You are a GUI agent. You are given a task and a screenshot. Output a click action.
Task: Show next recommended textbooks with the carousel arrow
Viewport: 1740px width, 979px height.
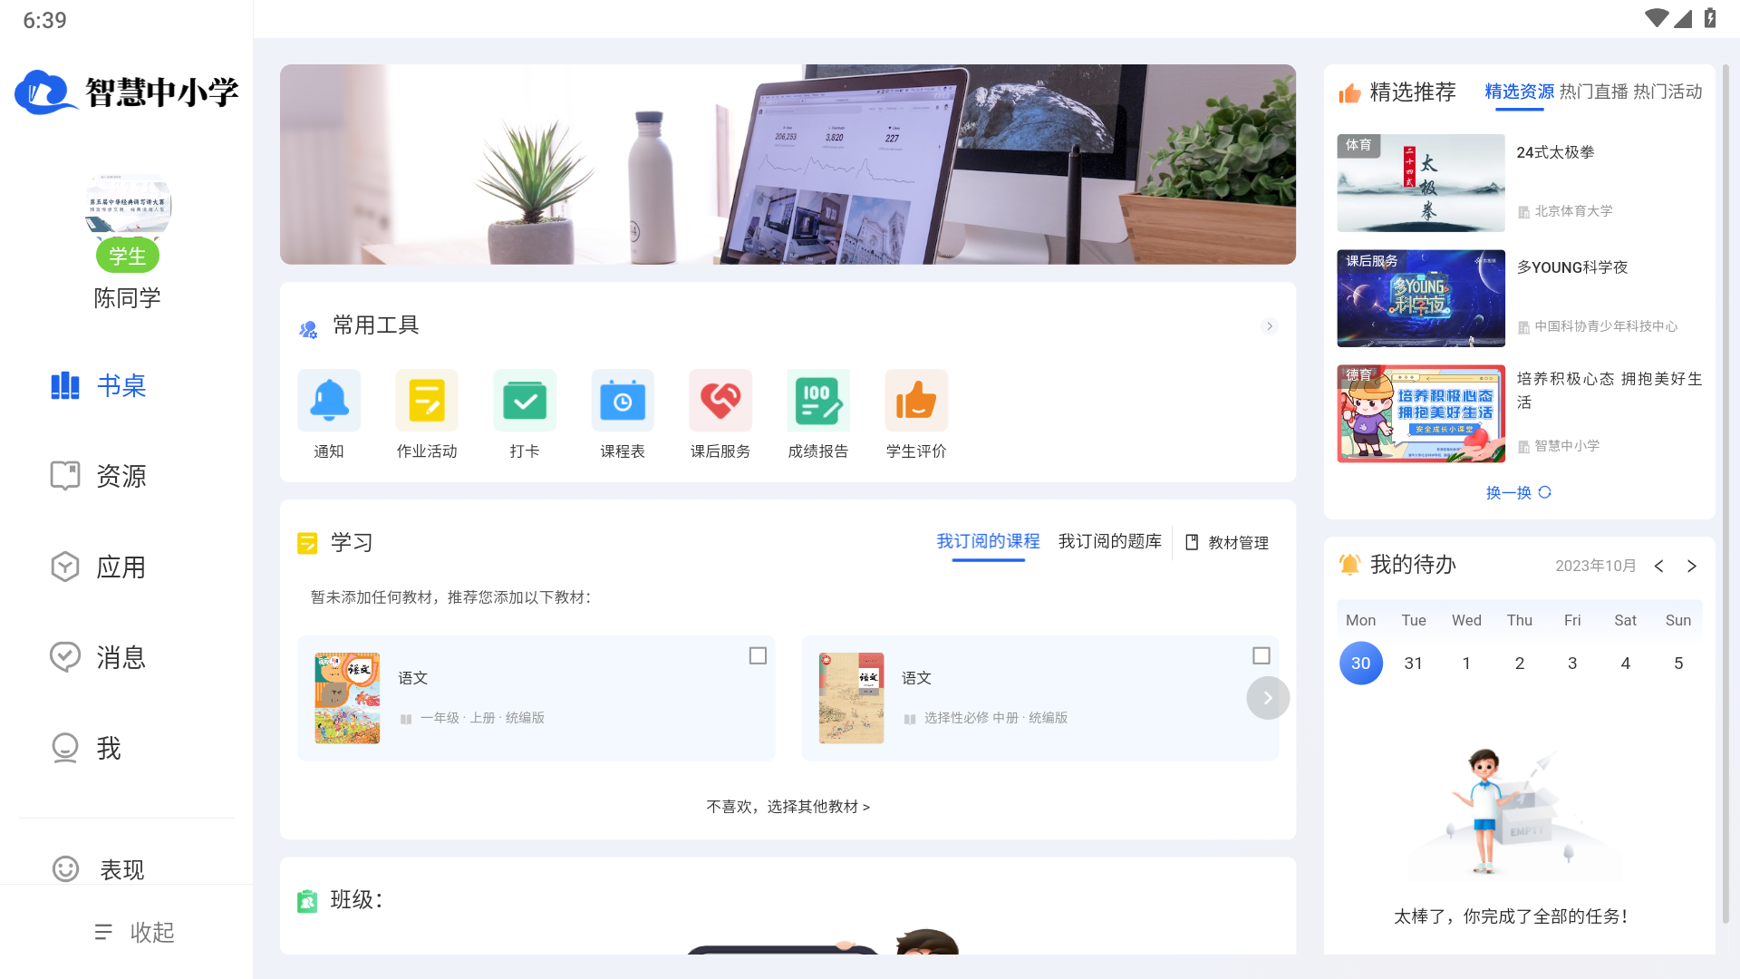pos(1267,698)
